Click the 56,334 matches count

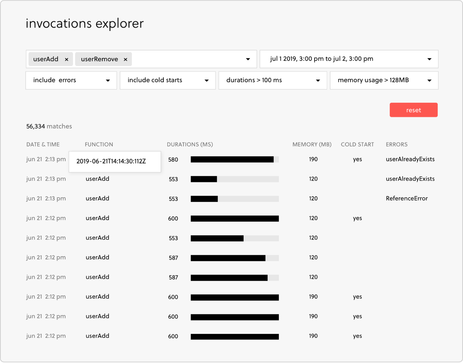click(49, 126)
